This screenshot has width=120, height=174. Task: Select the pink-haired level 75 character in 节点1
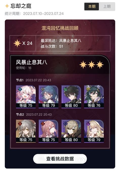(x=26, y=97)
